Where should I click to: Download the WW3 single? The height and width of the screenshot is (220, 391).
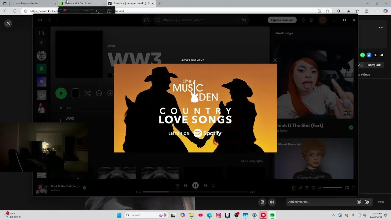110,93
